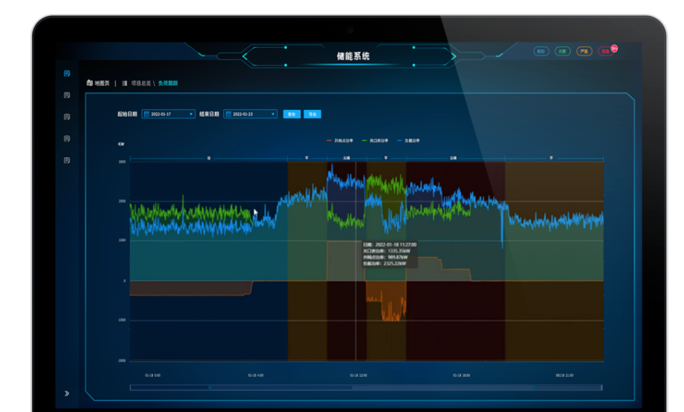
Task: Click the second icon in left sidebar
Action: click(x=67, y=95)
